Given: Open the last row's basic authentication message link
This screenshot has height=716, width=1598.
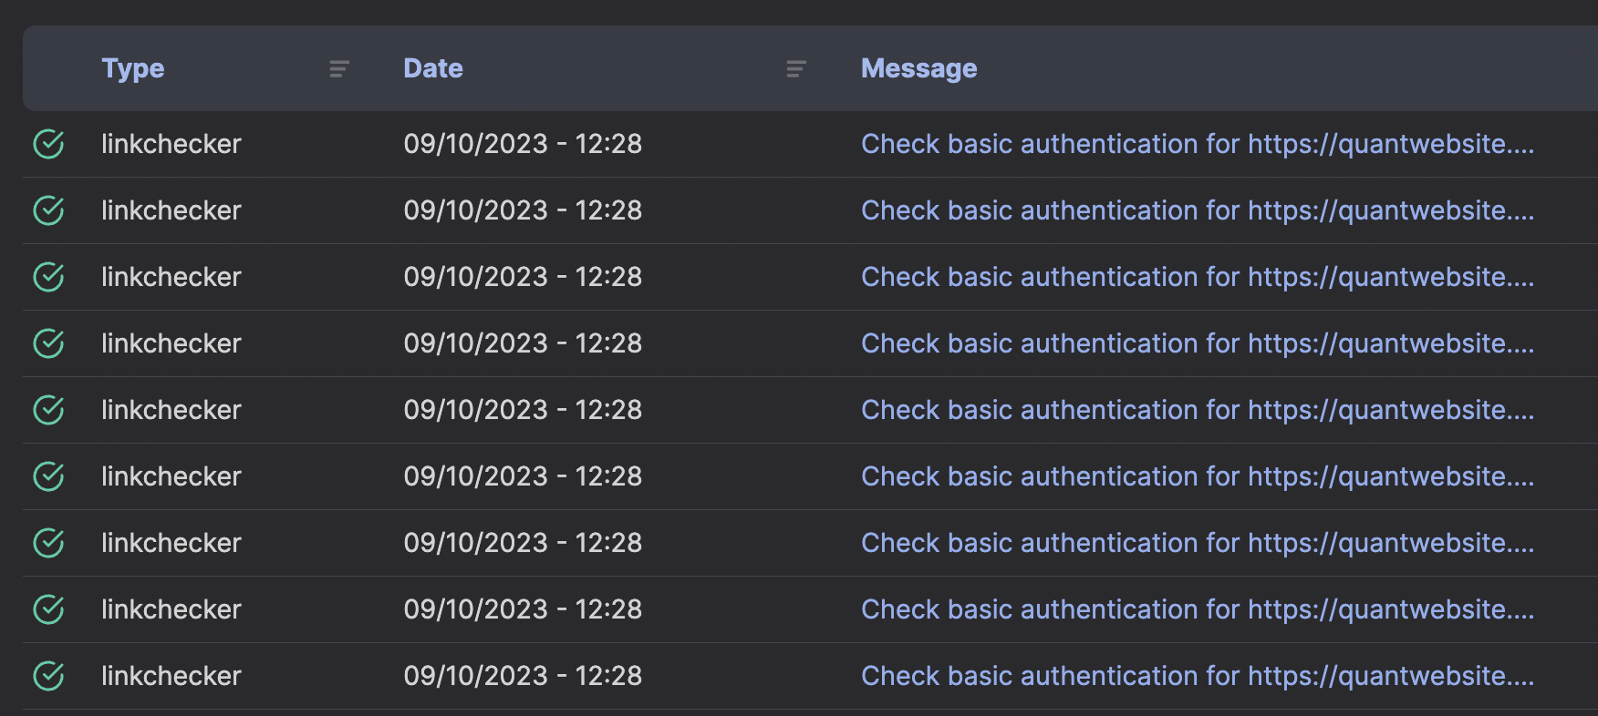Looking at the screenshot, I should click(x=1197, y=676).
